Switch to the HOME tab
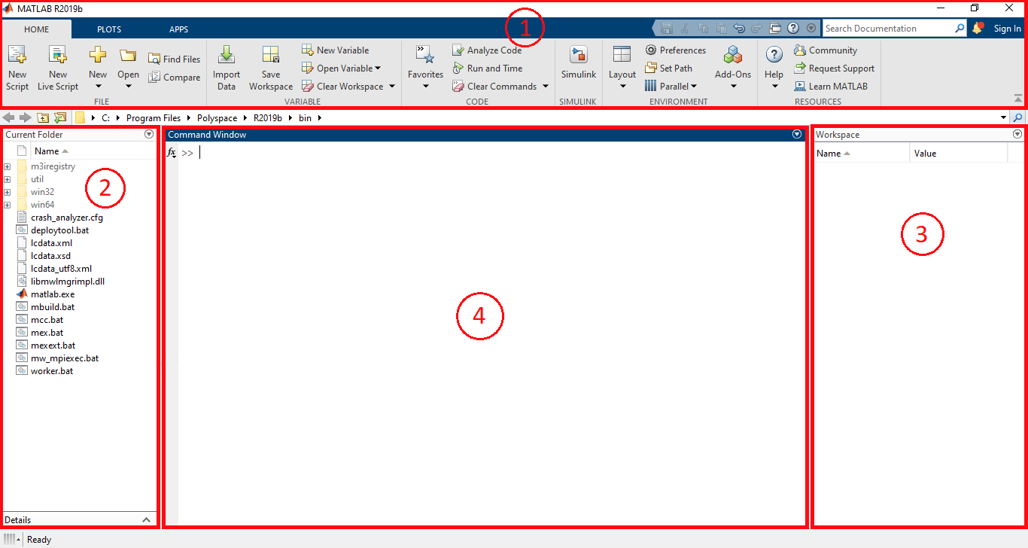The image size is (1028, 548). (x=36, y=29)
